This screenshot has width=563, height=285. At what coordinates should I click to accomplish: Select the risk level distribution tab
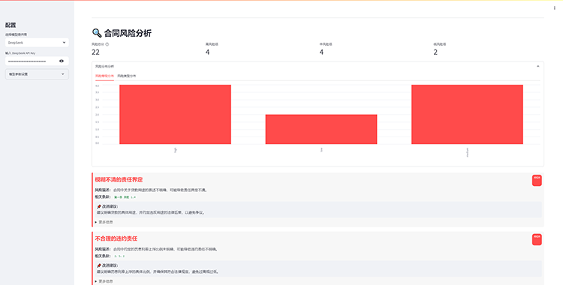click(104, 76)
